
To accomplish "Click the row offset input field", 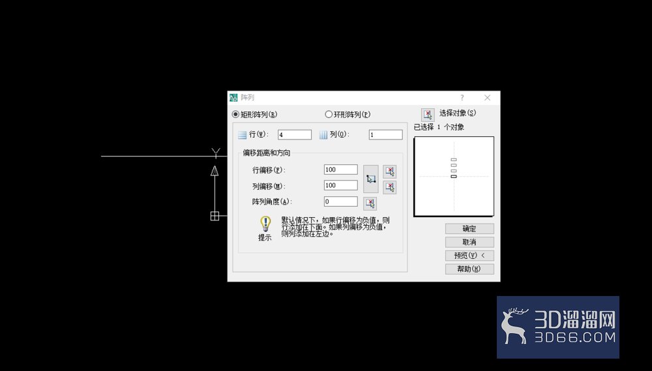I will point(340,170).
